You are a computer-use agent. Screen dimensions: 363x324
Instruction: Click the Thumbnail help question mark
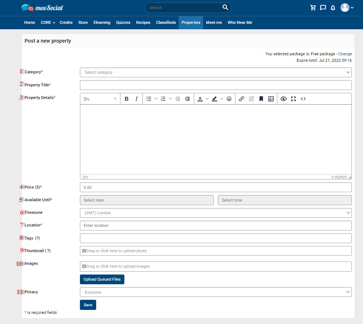[48, 251]
